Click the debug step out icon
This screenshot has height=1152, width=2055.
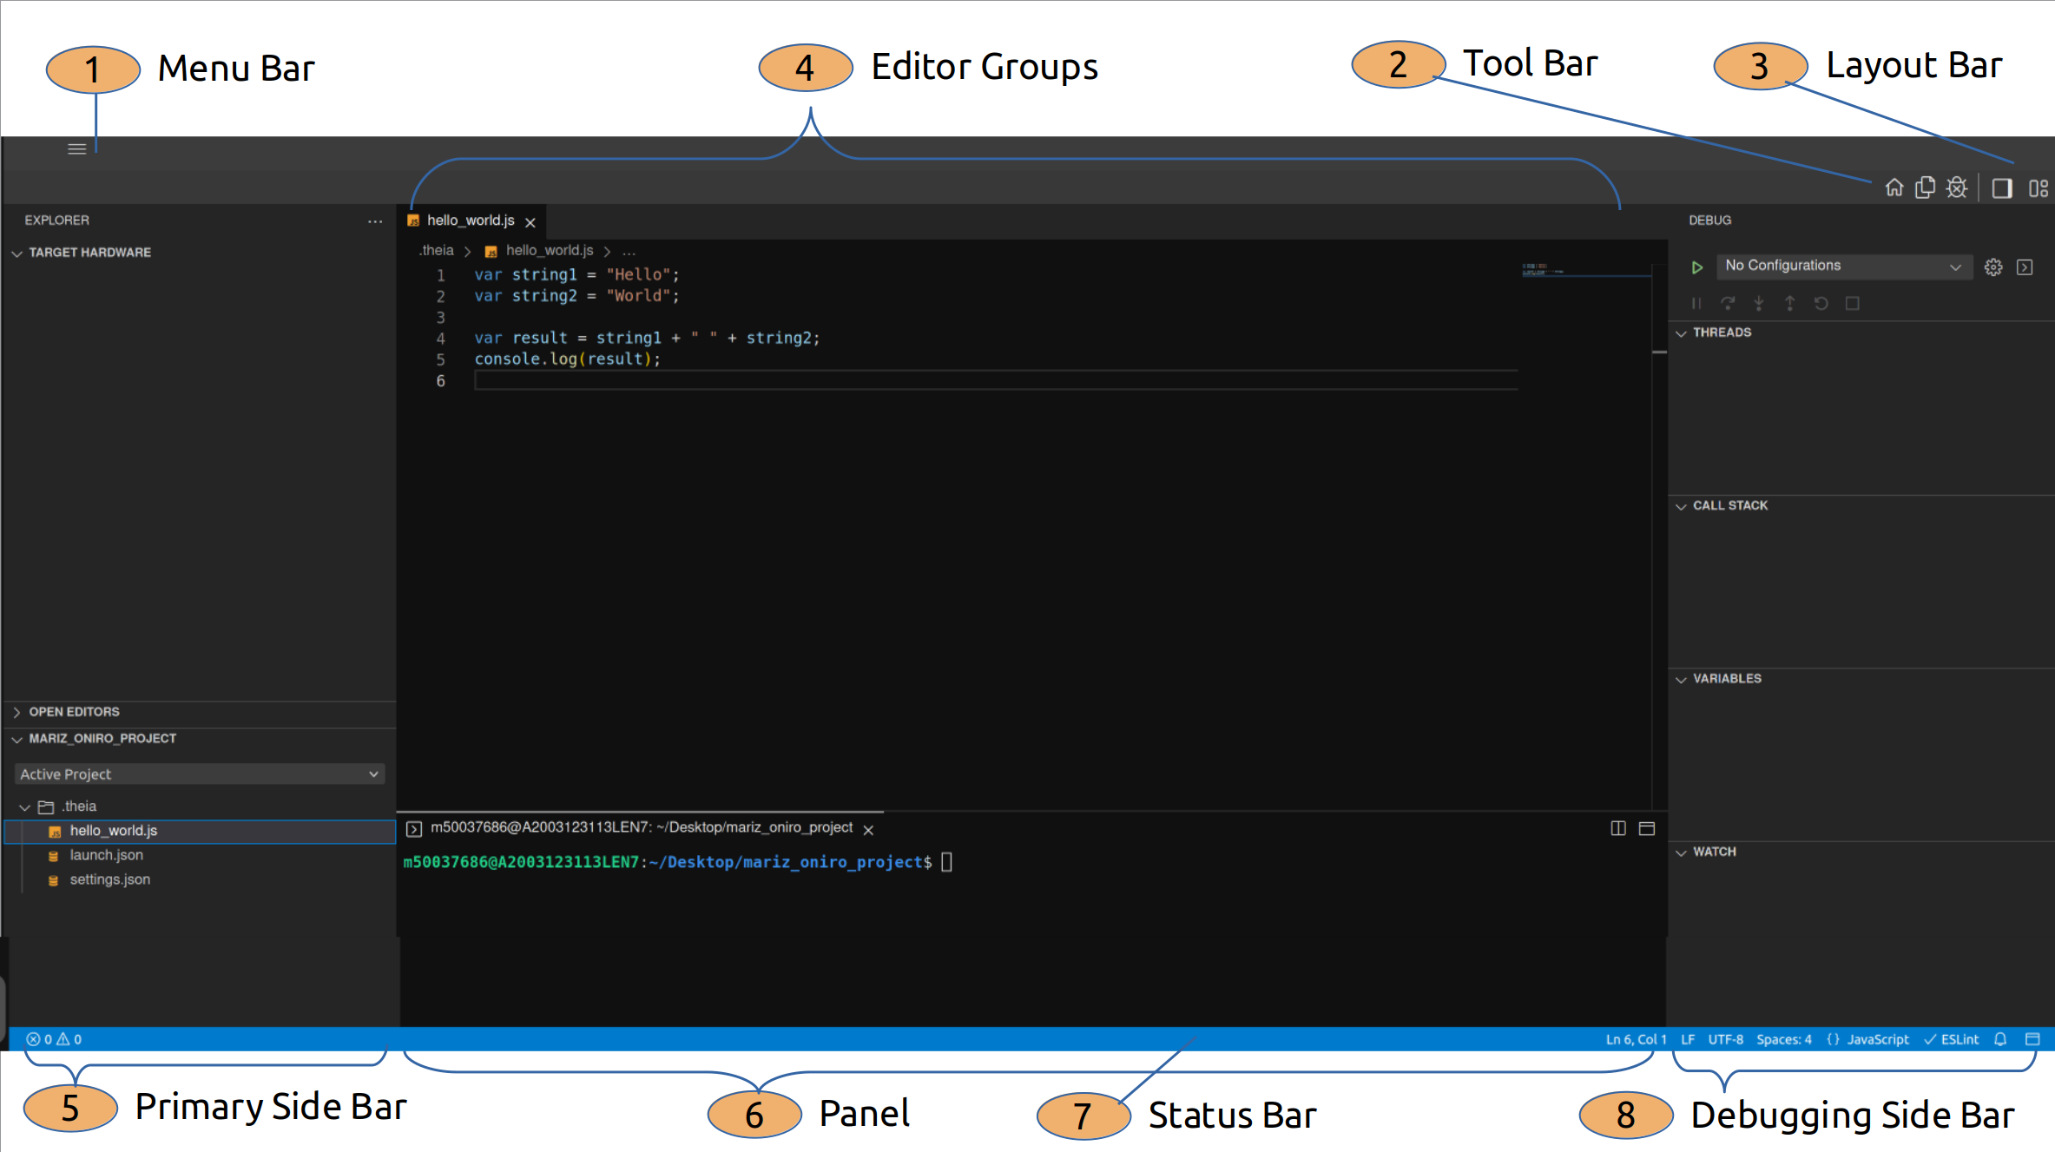click(x=1789, y=303)
